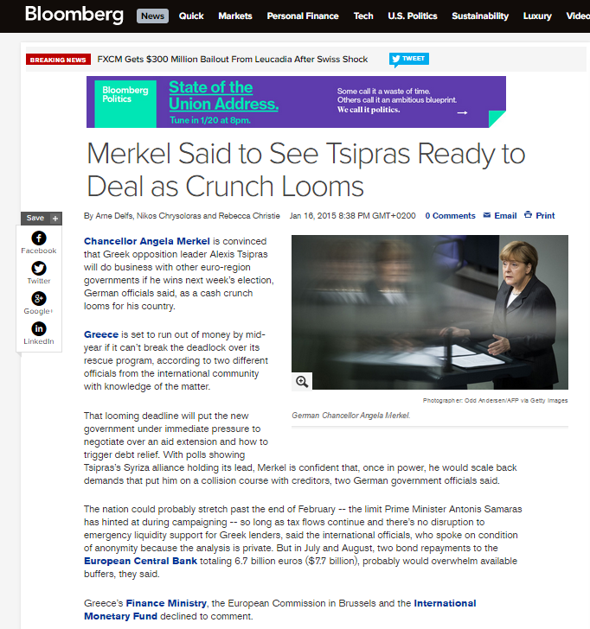The width and height of the screenshot is (590, 629).
Task: Click the Email envelope icon
Action: coord(487,215)
